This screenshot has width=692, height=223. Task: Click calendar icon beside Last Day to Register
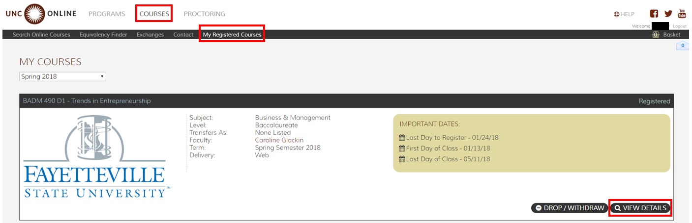point(402,138)
